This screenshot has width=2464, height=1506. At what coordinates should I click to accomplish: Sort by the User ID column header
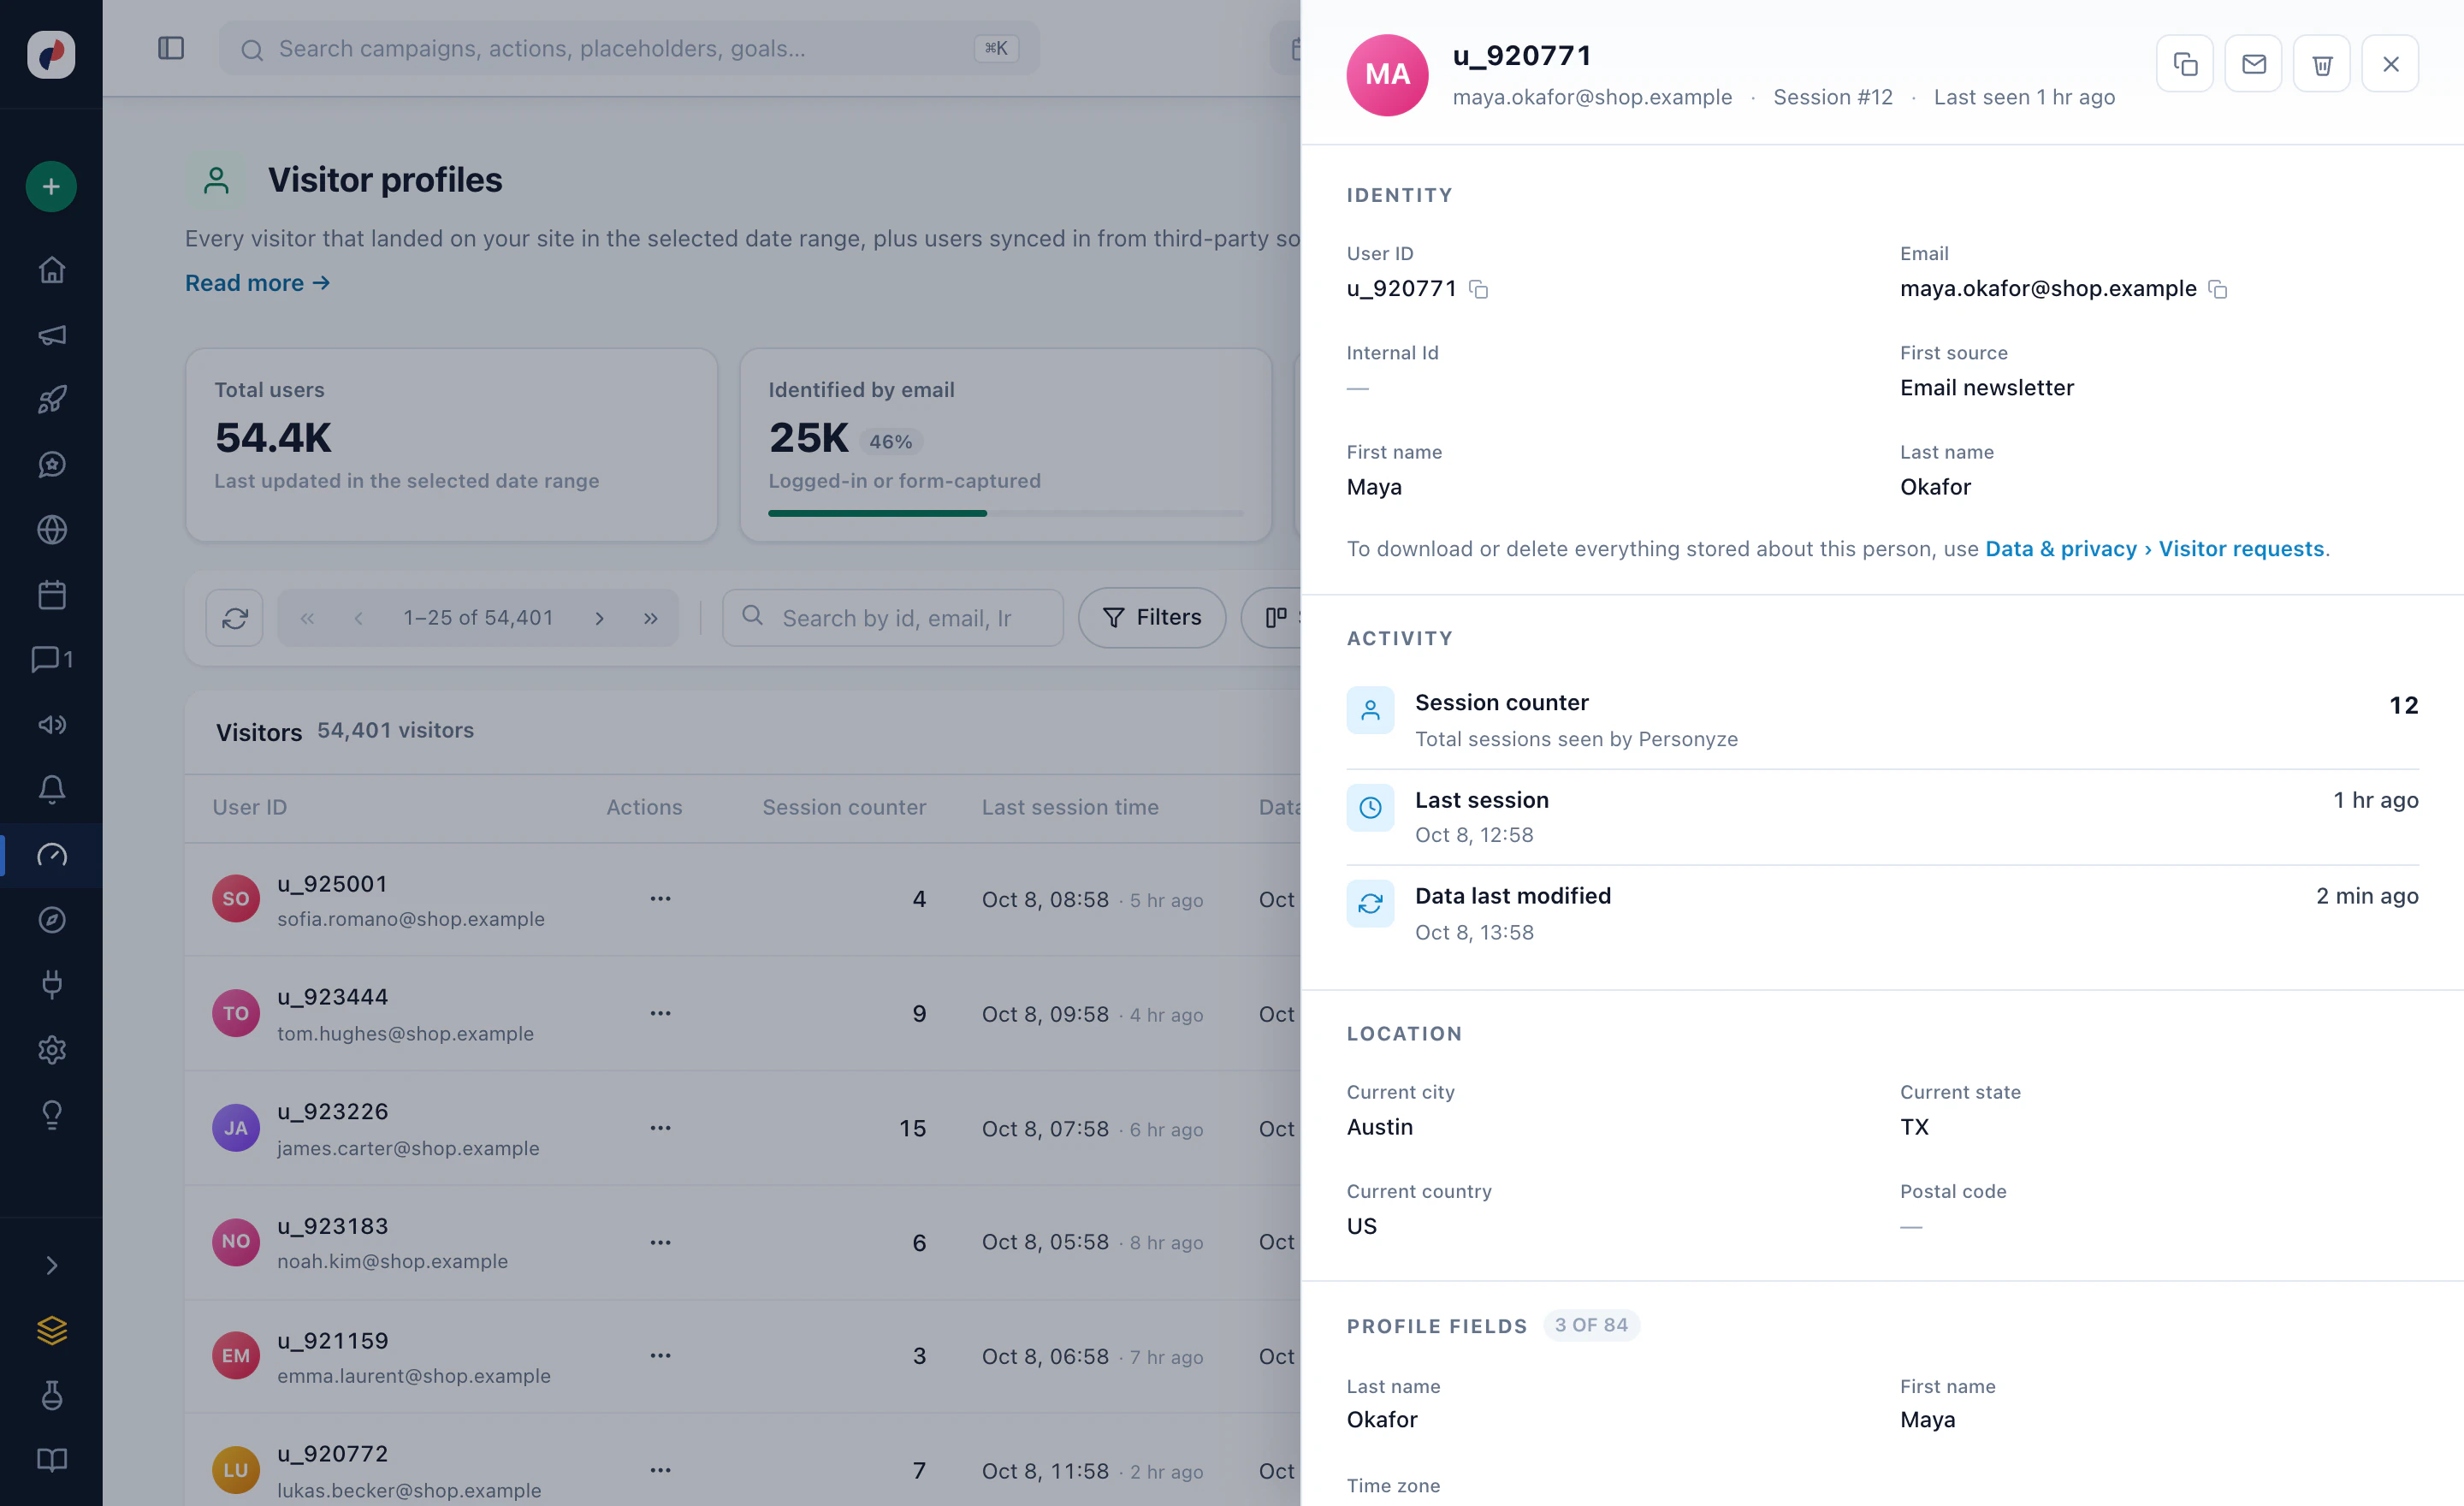250,807
